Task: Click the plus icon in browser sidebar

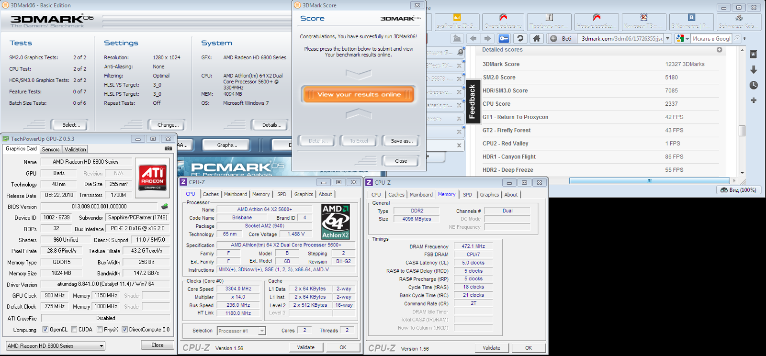Action: (x=754, y=100)
